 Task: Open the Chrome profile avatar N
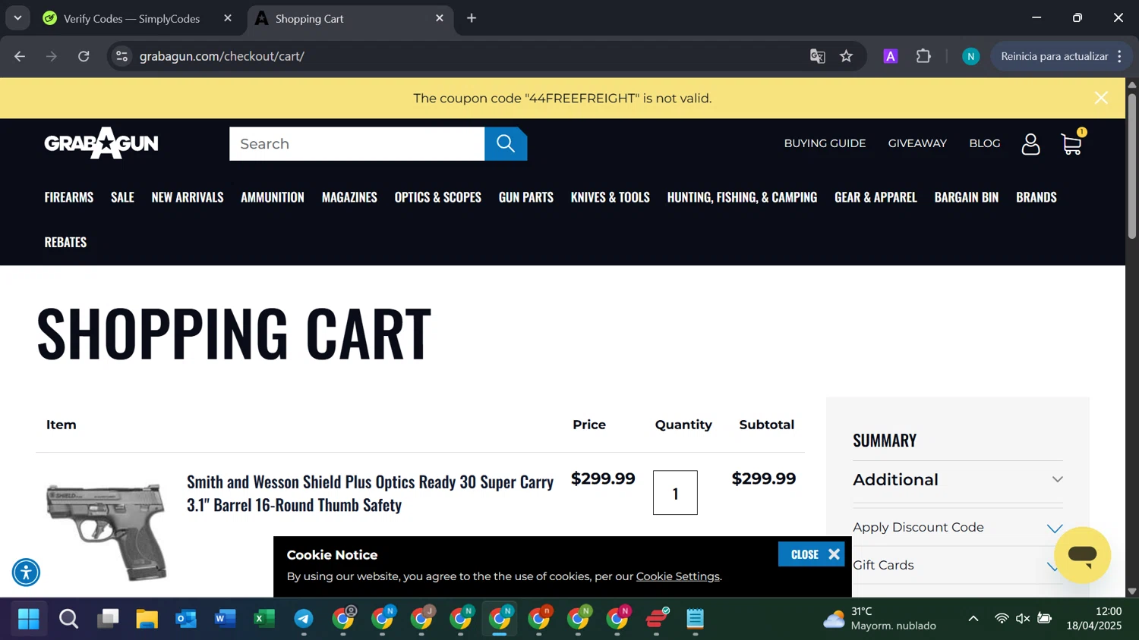[970, 56]
